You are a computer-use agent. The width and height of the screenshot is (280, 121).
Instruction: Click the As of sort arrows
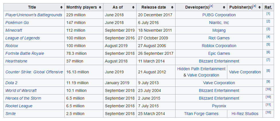click(133, 7)
